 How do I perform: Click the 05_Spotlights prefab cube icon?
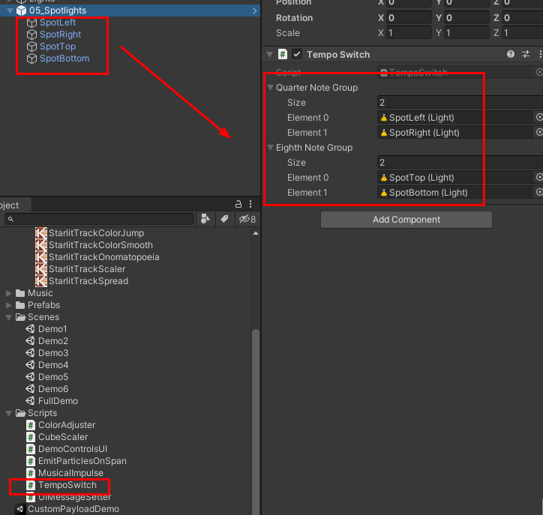point(22,10)
